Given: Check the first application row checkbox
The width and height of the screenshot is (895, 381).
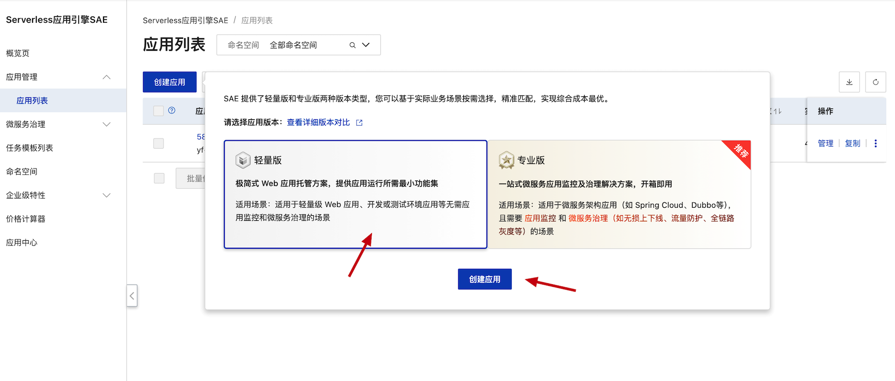Looking at the screenshot, I should [158, 143].
